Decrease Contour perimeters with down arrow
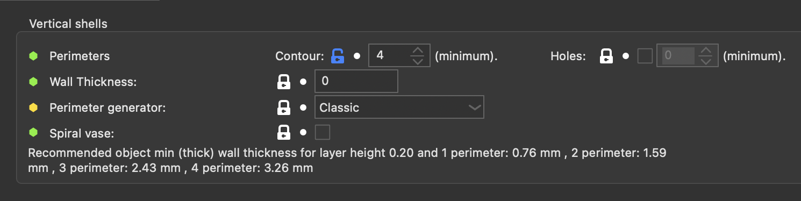The height and width of the screenshot is (201, 801). [417, 61]
